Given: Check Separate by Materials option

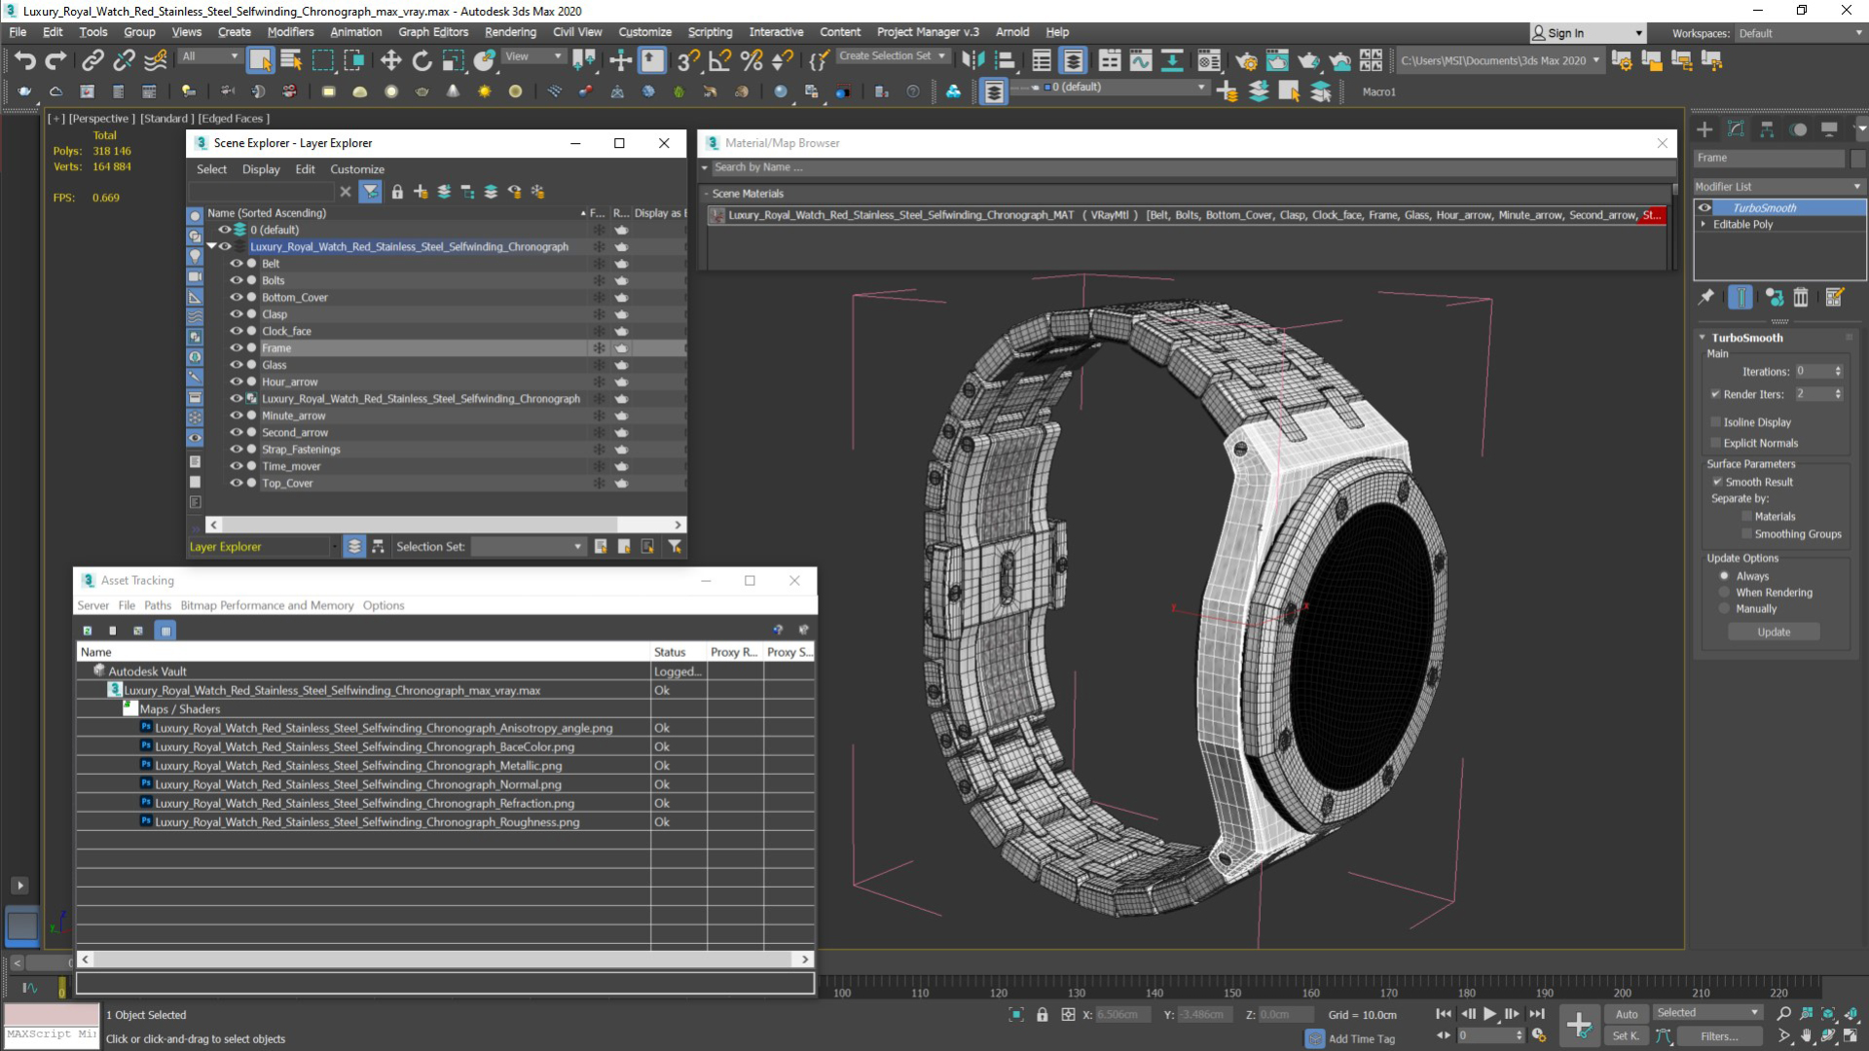Looking at the screenshot, I should [x=1746, y=517].
